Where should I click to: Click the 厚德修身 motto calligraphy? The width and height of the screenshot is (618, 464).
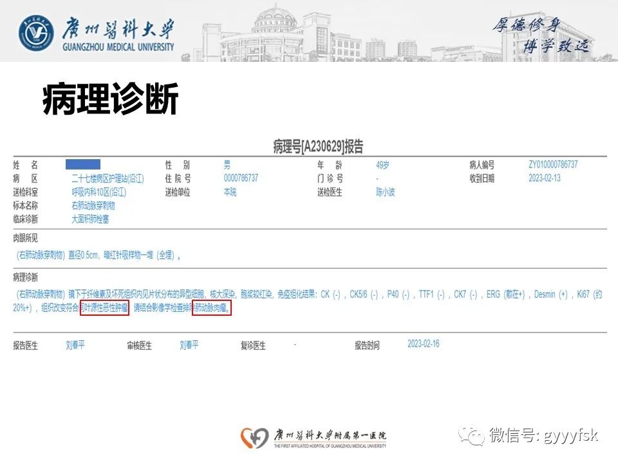pyautogui.click(x=527, y=25)
